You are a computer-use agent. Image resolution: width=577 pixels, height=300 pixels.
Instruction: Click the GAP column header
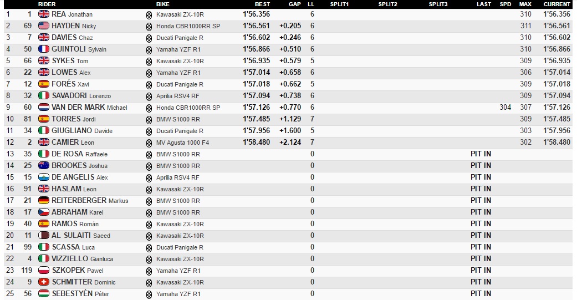[x=295, y=4]
